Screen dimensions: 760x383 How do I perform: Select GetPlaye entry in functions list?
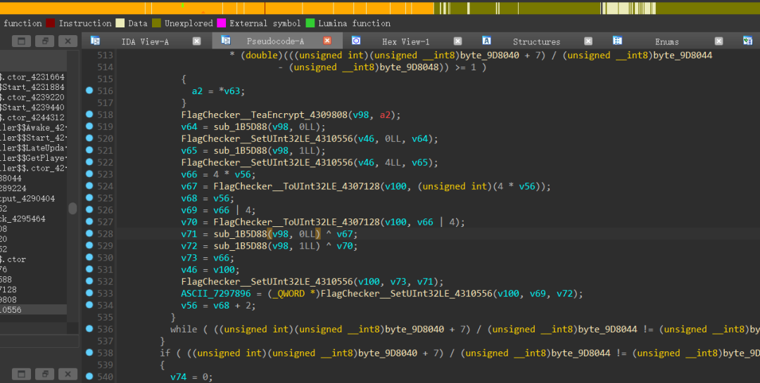34,158
